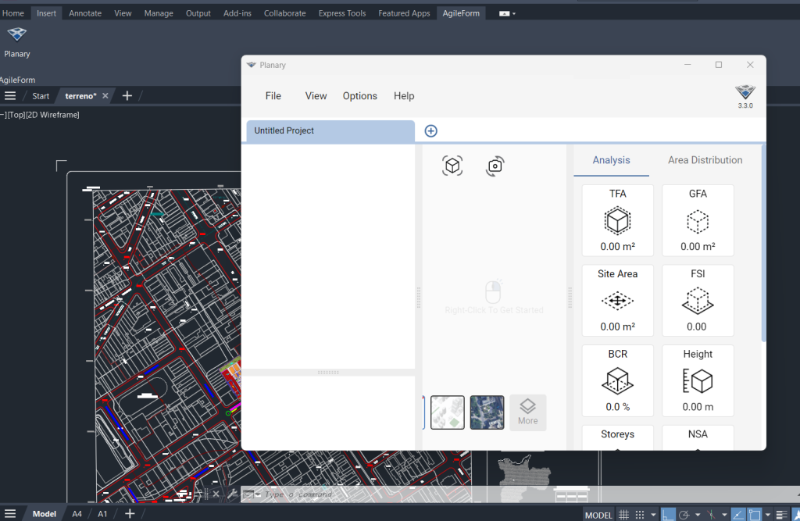The width and height of the screenshot is (800, 521).
Task: Click the FSI card icon
Action: (x=698, y=301)
